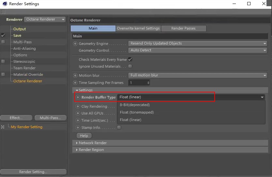The width and height of the screenshot is (272, 177).
Task: Select Save in the settings tree
Action: pyautogui.click(x=17, y=35)
